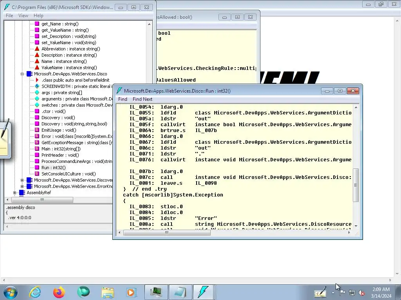Click the static method icon beside Main

click(x=37, y=149)
